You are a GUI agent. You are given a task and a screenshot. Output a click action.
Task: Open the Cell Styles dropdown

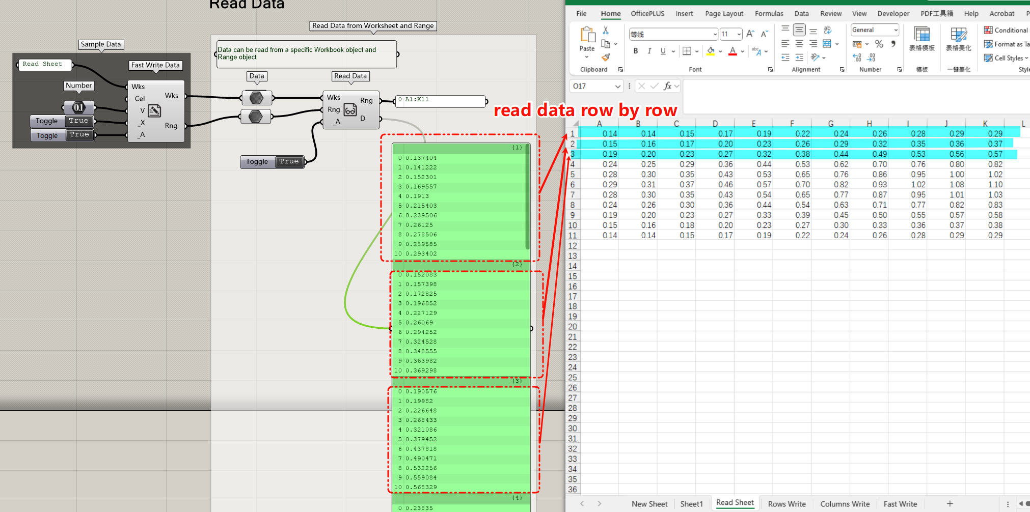1007,58
